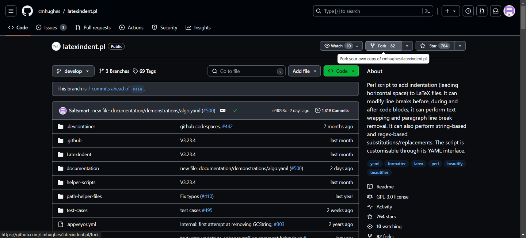The width and height of the screenshot is (526, 238).
Task: Click the Go to file search field
Action: pyautogui.click(x=246, y=71)
